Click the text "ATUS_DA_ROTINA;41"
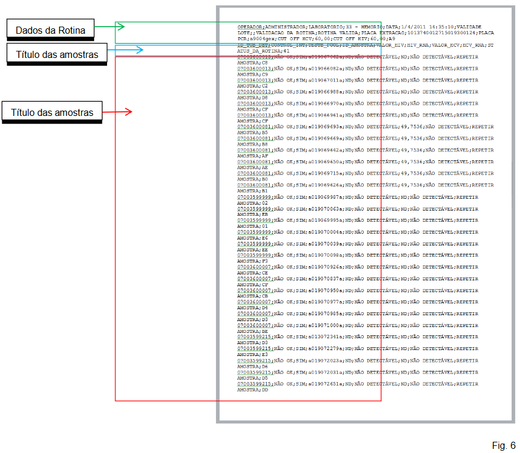Screen dimensions: 520x453 263,51
